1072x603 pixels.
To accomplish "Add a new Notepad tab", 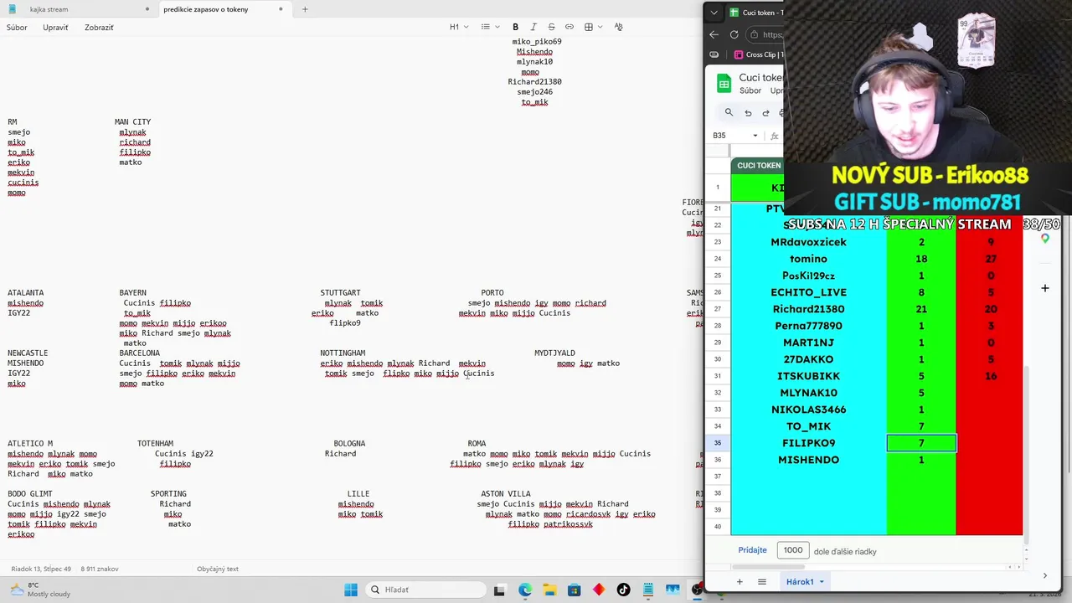I will 305,9.
